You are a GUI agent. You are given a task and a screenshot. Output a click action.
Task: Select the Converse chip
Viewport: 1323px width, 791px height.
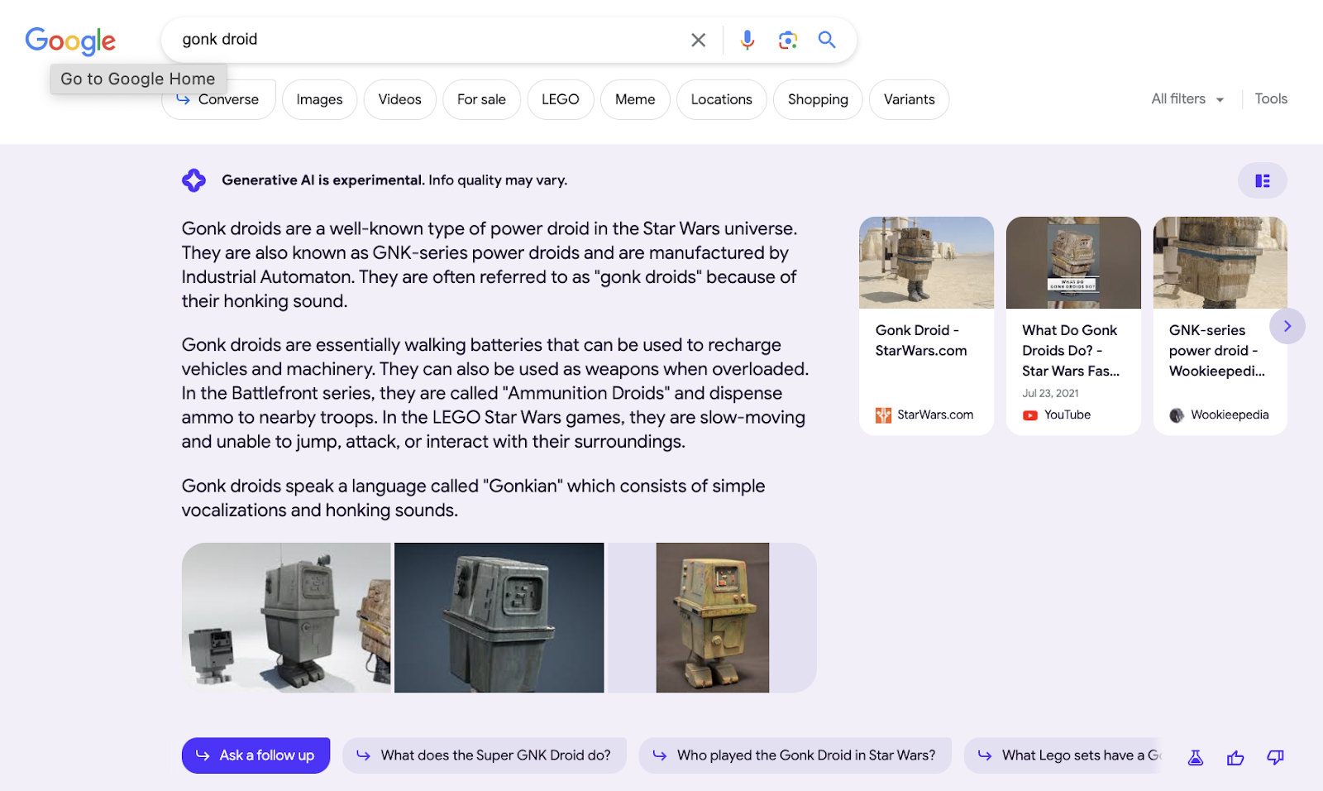[x=219, y=99]
